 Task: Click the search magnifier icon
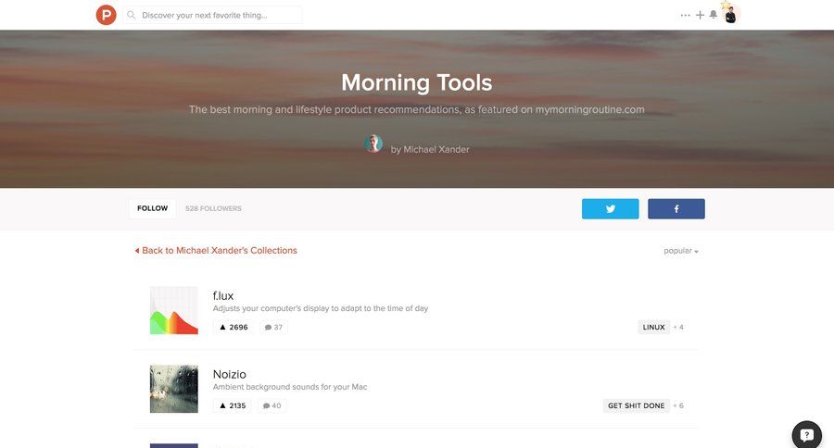tap(131, 15)
